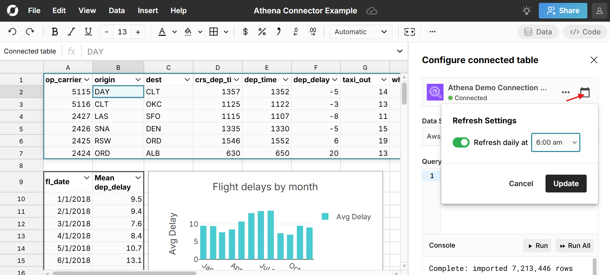Open the 6:00 am refresh time dropdown
The width and height of the screenshot is (610, 275).
coord(555,142)
